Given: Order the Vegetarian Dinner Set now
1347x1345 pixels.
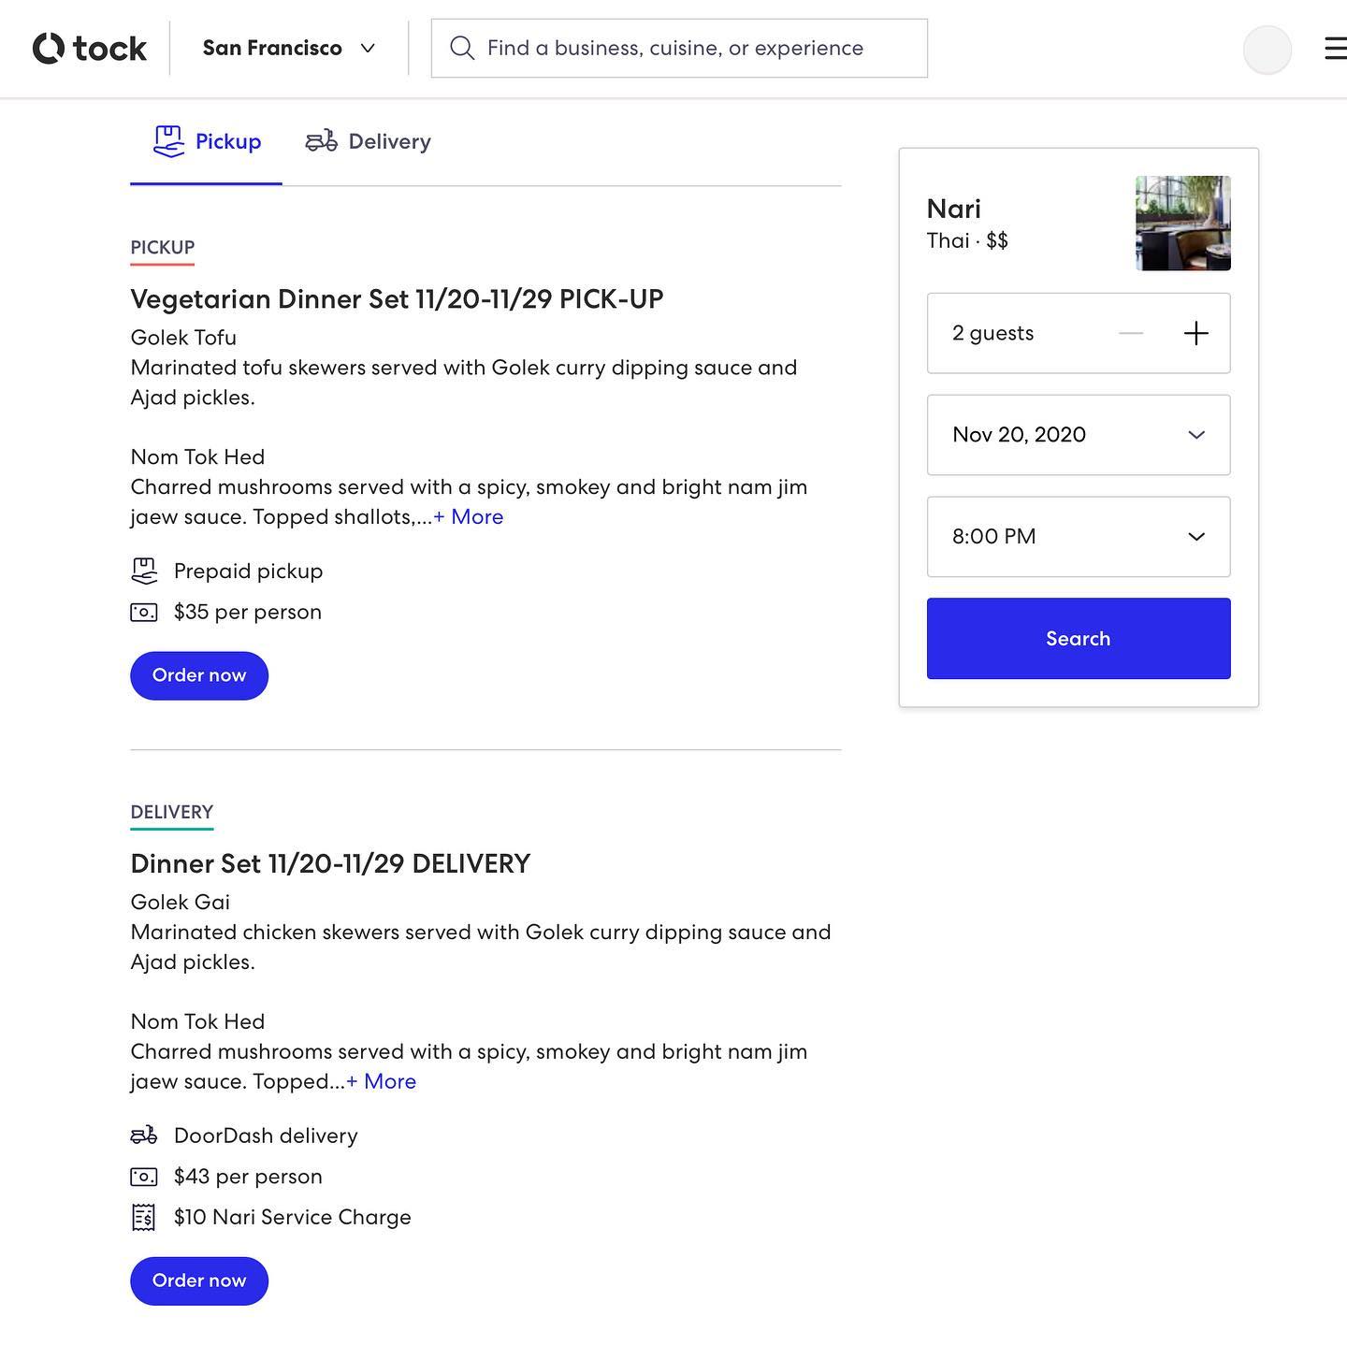Looking at the screenshot, I should (199, 675).
